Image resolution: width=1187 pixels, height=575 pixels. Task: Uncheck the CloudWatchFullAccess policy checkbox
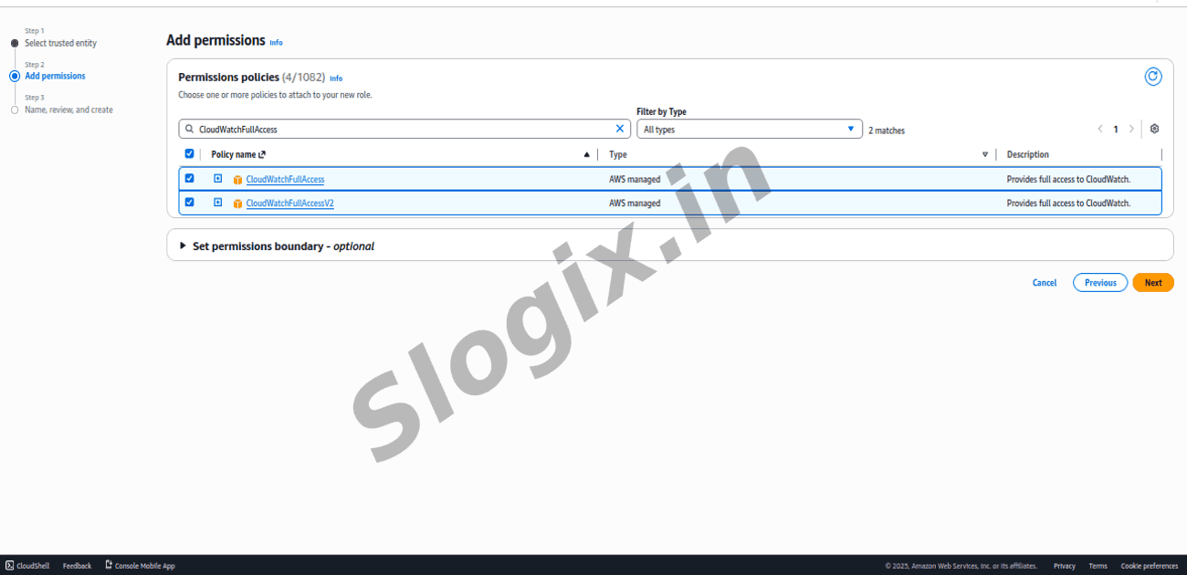(x=189, y=179)
